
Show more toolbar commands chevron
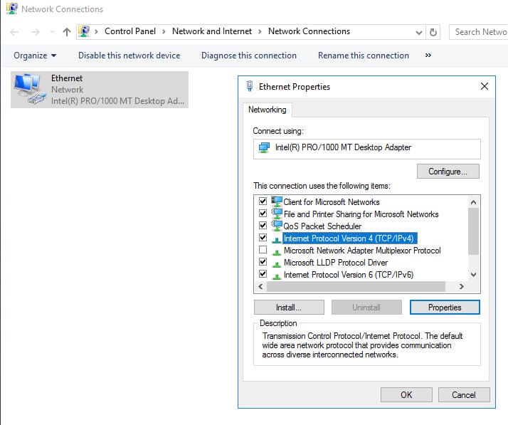pos(428,56)
